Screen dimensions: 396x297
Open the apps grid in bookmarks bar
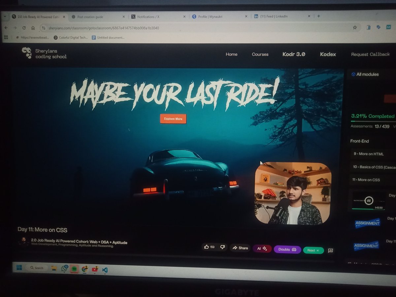[x=6, y=37]
